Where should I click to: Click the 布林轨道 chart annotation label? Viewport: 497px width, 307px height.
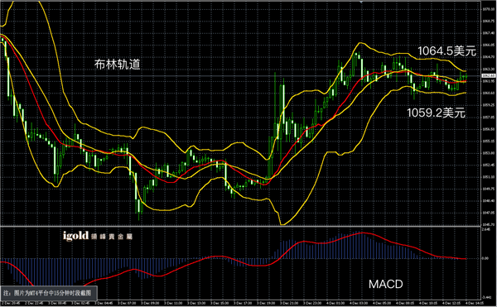point(117,65)
